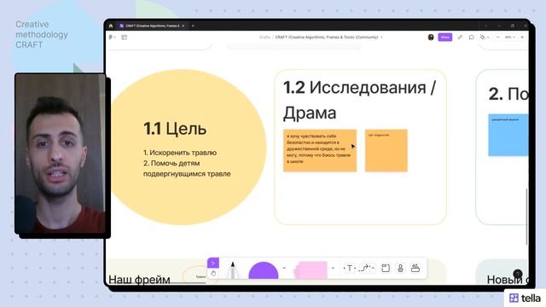Select the blue sticky note in section 2
Screen dimensions: 546x307
(508, 135)
